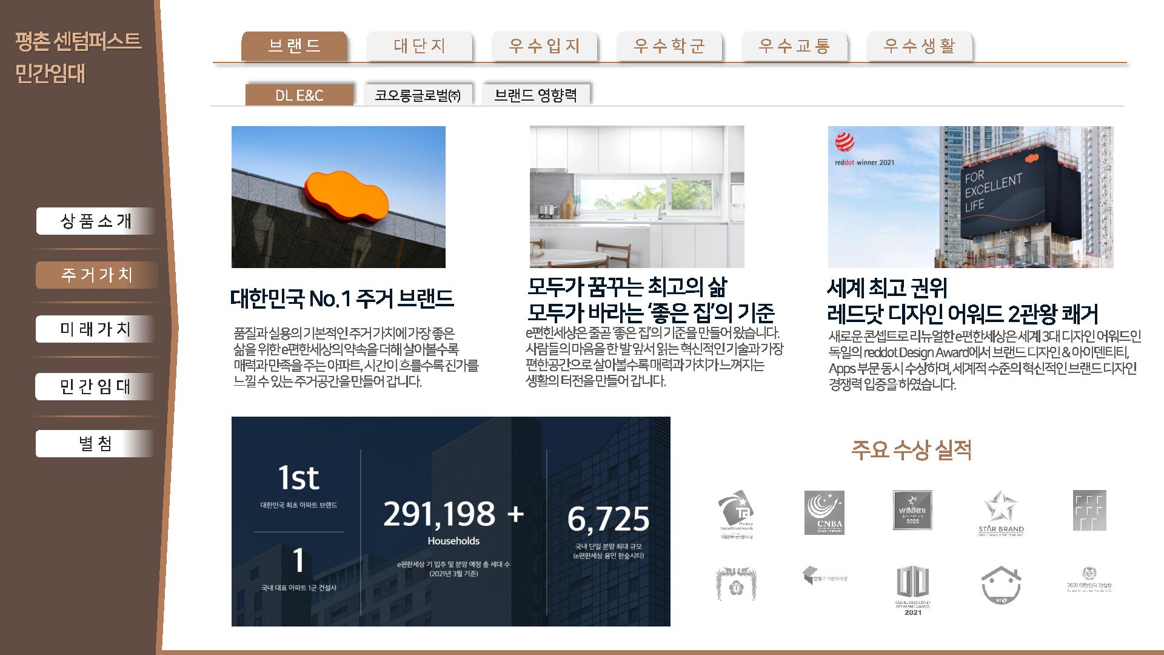
Task: Switch to the 대단지 tab
Action: coord(420,46)
